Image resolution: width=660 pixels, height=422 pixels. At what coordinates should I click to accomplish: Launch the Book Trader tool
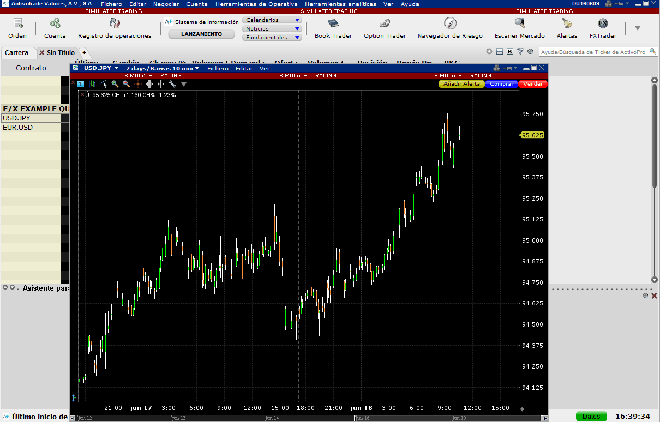pos(333,28)
